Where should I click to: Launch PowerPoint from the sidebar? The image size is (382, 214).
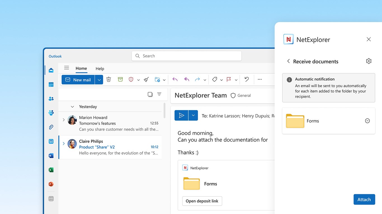pos(51,184)
